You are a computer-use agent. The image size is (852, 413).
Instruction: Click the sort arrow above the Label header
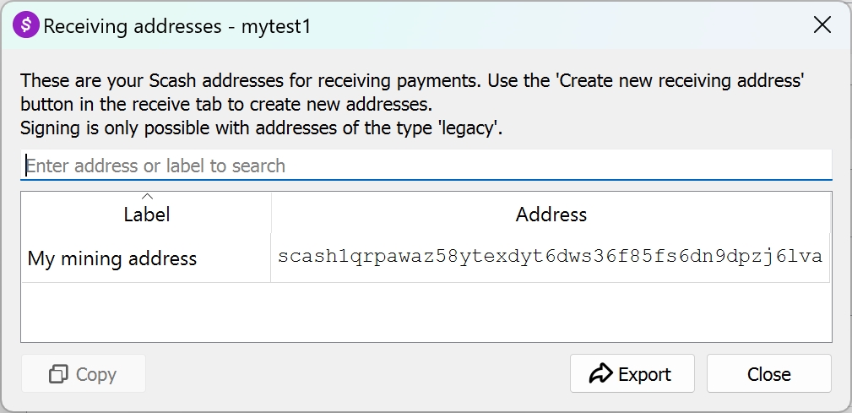(147, 197)
